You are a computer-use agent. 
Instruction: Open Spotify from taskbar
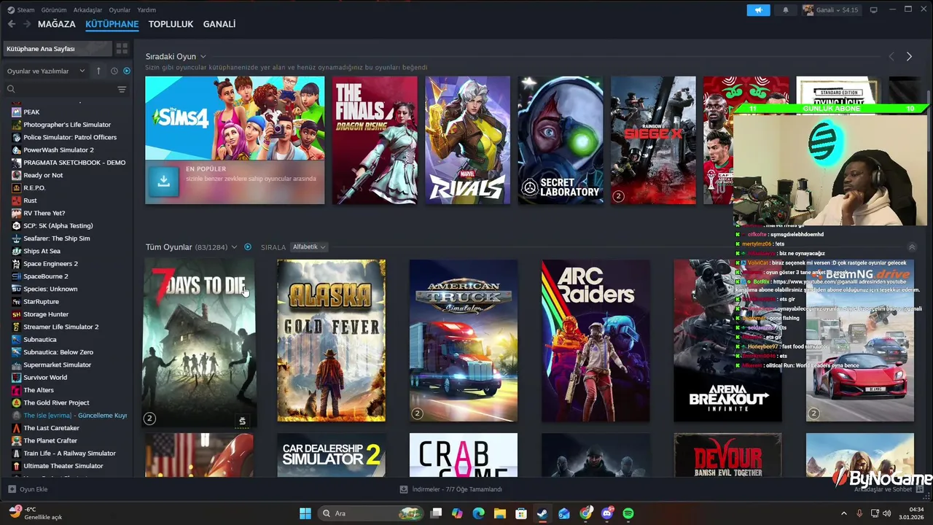pyautogui.click(x=628, y=513)
